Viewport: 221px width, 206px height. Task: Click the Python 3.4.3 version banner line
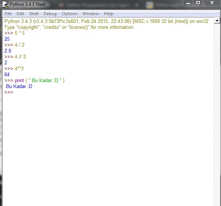coord(106,21)
